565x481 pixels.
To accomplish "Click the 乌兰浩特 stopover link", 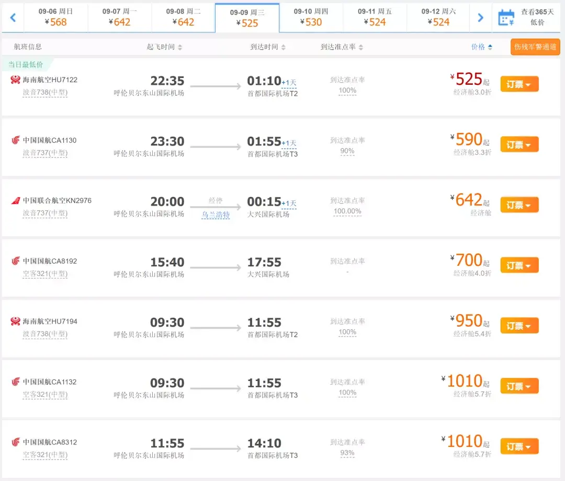I will [216, 215].
